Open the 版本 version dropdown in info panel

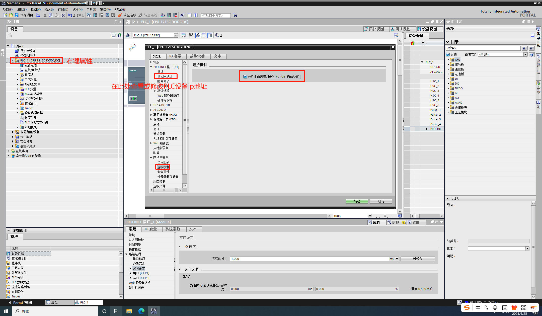pyautogui.click(x=527, y=249)
